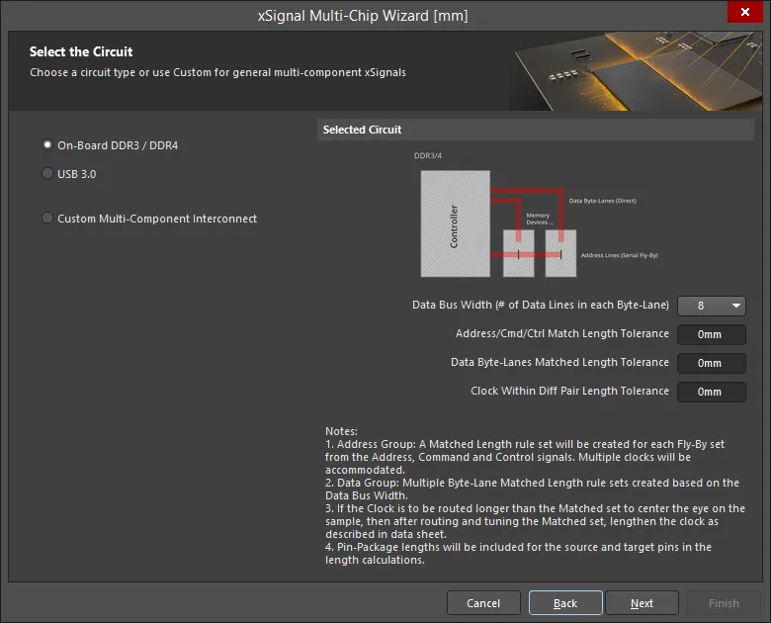
Task: Edit Data Byte-Lanes Matched Length Tolerance field
Action: click(712, 363)
